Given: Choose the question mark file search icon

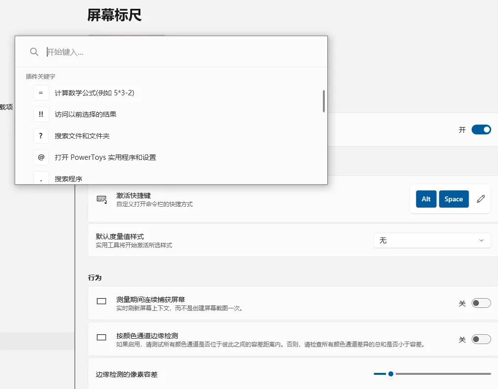Looking at the screenshot, I should [x=41, y=136].
